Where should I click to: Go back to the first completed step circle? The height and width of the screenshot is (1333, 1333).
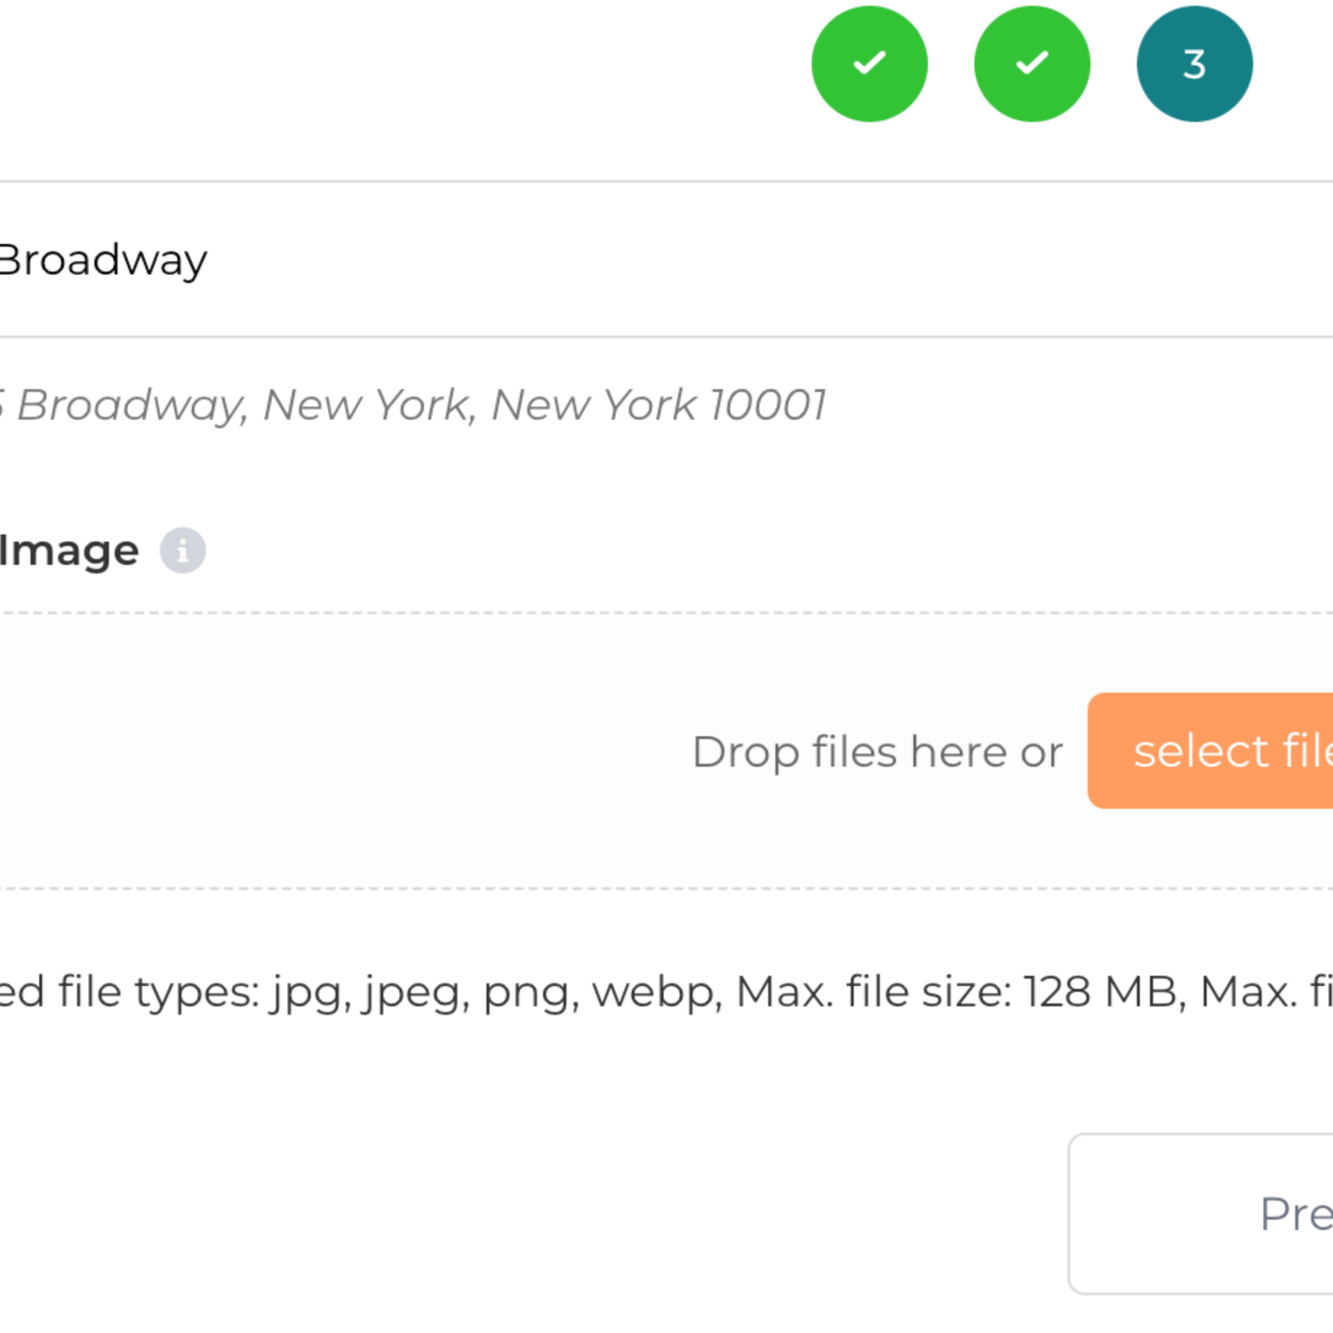[870, 64]
